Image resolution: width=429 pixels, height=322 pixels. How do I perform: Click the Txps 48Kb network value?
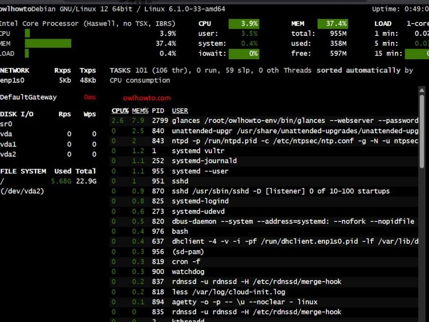(88, 80)
